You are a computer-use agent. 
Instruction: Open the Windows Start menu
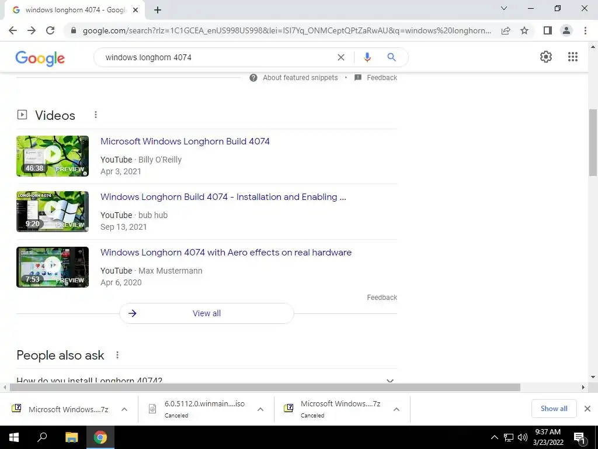coord(14,437)
